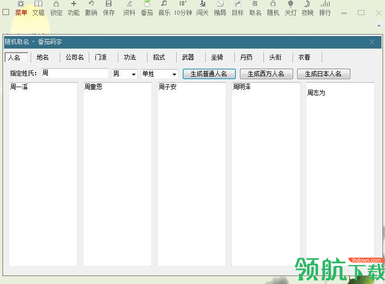Open the 门派 tab
This screenshot has height=284, width=385.
101,57
